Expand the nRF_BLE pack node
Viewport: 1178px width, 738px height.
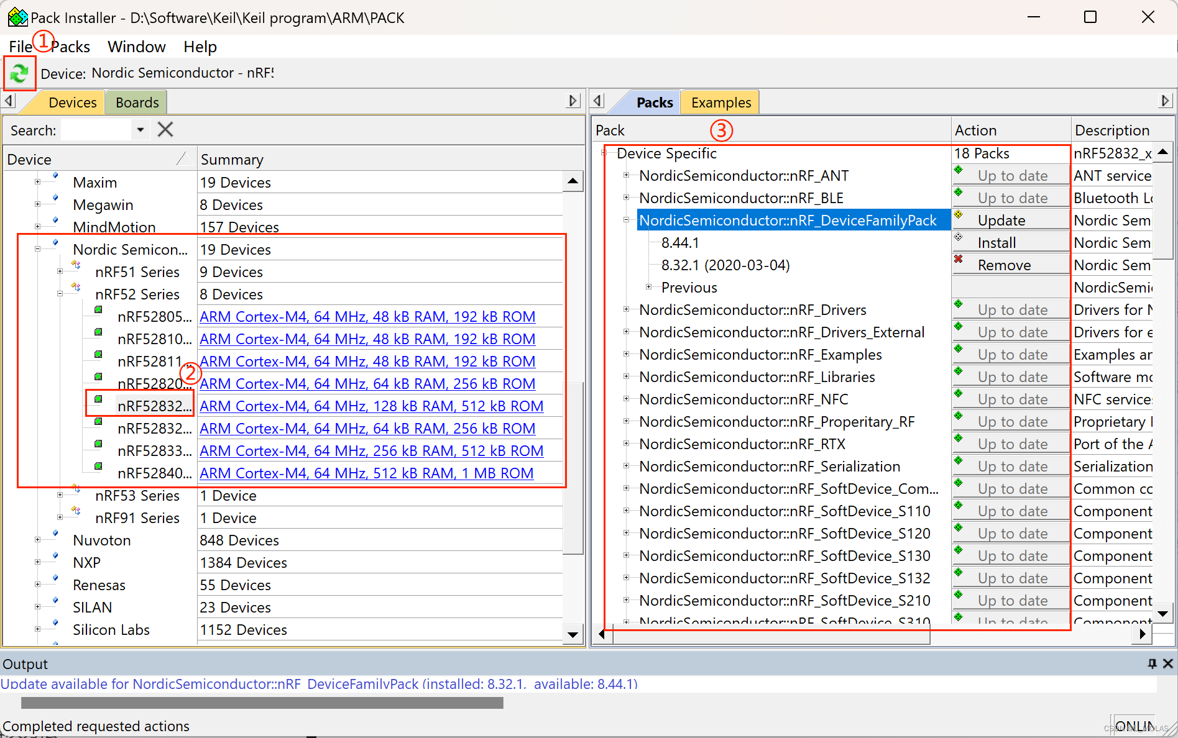coord(627,198)
